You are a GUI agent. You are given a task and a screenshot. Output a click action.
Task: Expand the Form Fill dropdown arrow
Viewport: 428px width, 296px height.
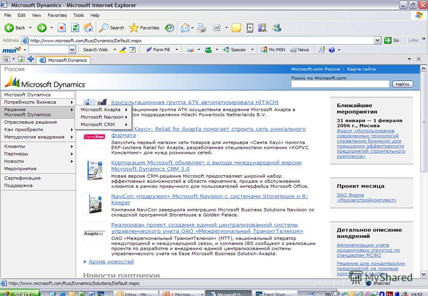pos(177,50)
